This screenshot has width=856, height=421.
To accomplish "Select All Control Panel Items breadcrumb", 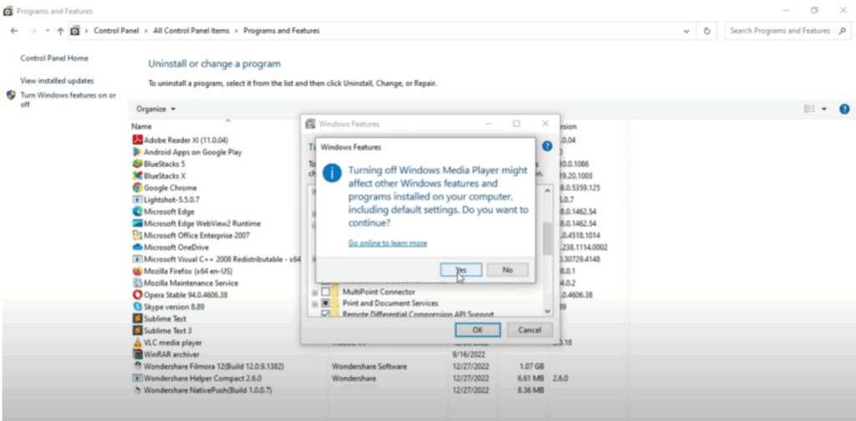I will (192, 31).
